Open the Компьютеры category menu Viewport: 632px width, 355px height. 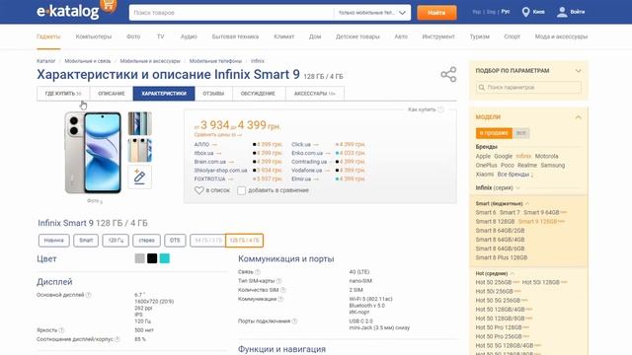[94, 36]
